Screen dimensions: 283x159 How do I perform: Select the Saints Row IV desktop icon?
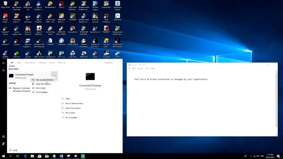click(x=95, y=30)
